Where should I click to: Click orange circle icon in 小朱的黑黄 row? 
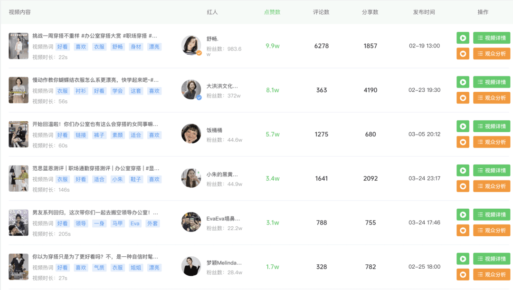click(463, 186)
